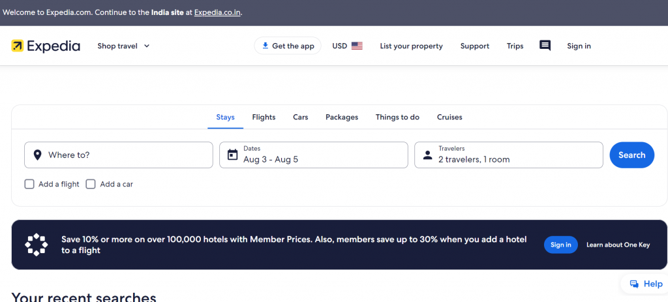Screen dimensions: 668x302
Task: Enable the Add a car checkbox
Action: tap(91, 184)
